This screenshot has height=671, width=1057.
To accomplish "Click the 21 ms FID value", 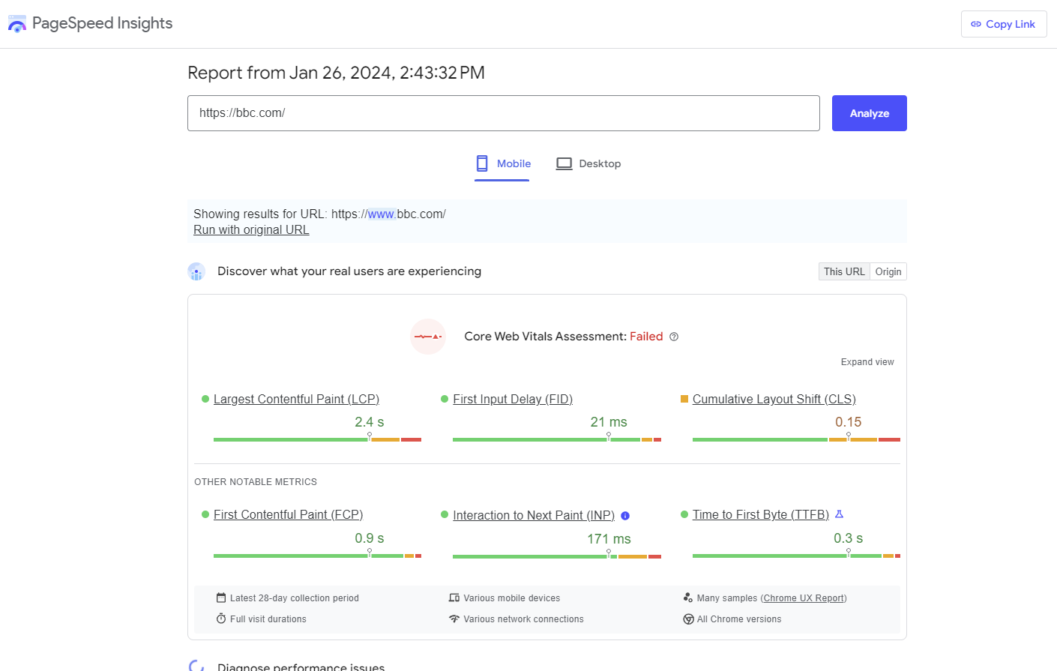I will click(609, 422).
